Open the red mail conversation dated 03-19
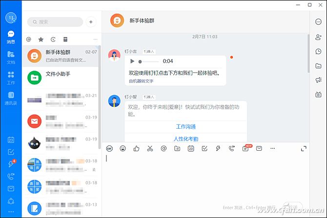The height and width of the screenshot is (218, 327). [61, 121]
